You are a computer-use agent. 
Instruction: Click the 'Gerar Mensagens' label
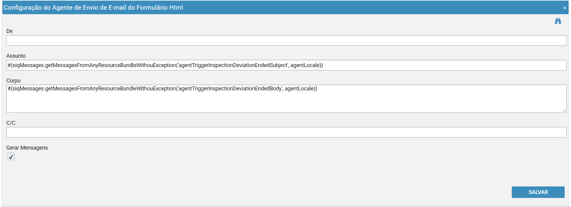27,148
